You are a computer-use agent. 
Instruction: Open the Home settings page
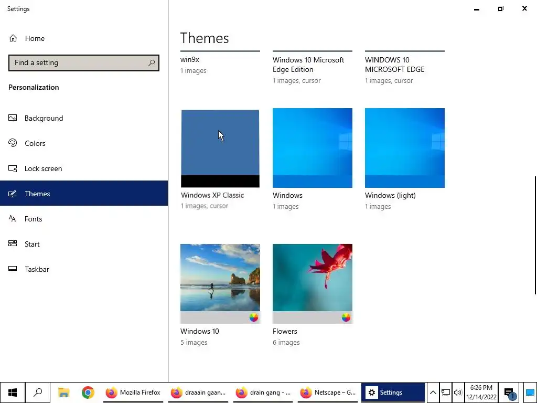click(84, 38)
